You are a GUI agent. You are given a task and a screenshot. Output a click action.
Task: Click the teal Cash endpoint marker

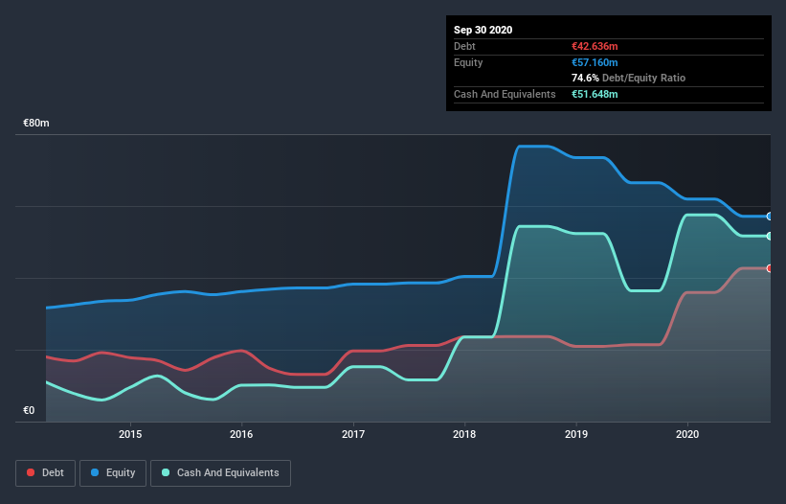click(770, 236)
